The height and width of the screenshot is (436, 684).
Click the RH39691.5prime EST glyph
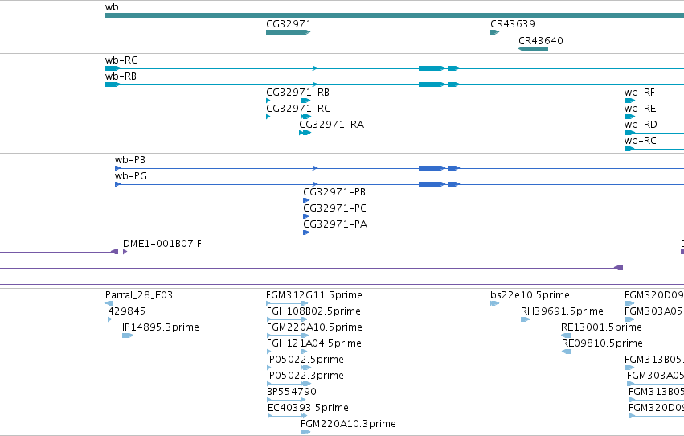coord(525,319)
